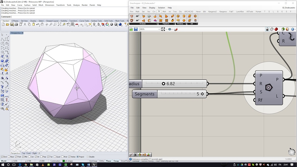297x167 pixels.
Task: Toggle the End object snap checkbox
Action: point(3,157)
